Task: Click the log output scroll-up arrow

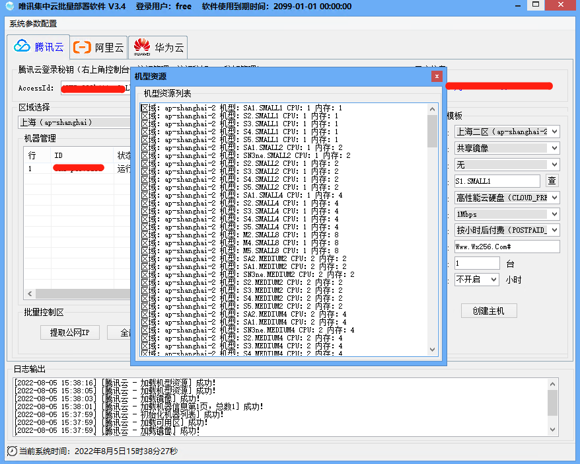Action: tap(552, 384)
